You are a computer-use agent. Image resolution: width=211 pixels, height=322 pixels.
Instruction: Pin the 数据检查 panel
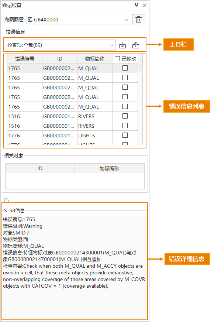(x=136, y=5)
